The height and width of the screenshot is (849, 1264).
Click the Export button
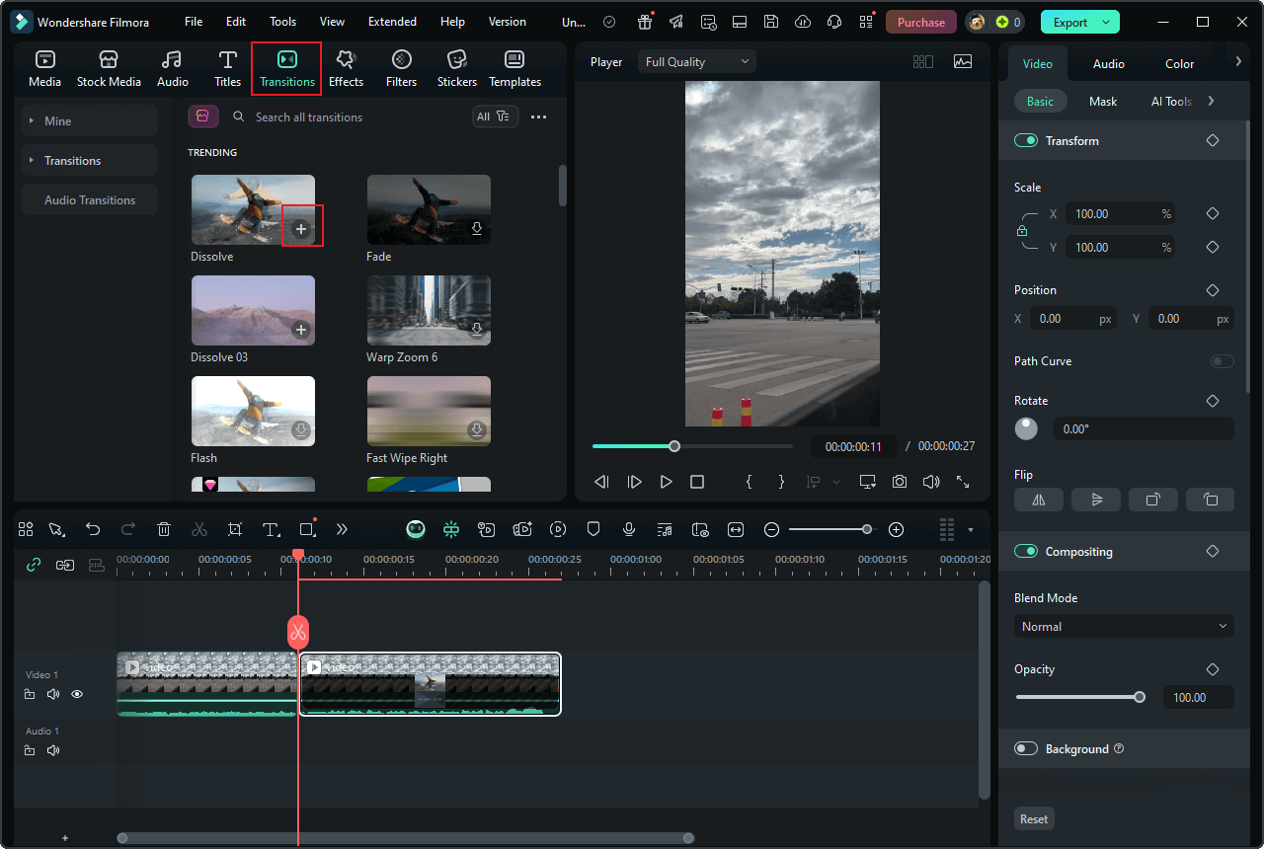tap(1069, 22)
